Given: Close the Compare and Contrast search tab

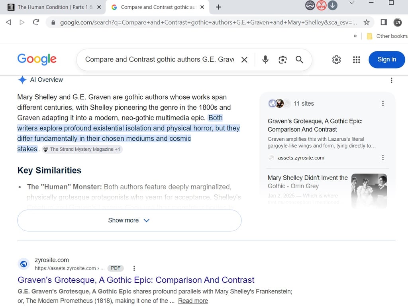Looking at the screenshot, I should pos(202,7).
